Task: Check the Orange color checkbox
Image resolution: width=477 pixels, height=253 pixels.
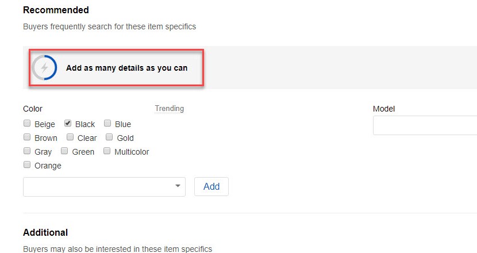Action: point(27,164)
